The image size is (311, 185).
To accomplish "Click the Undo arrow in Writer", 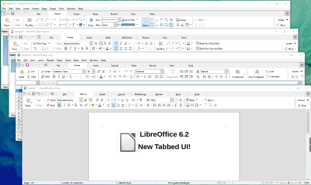I will [x=39, y=94].
